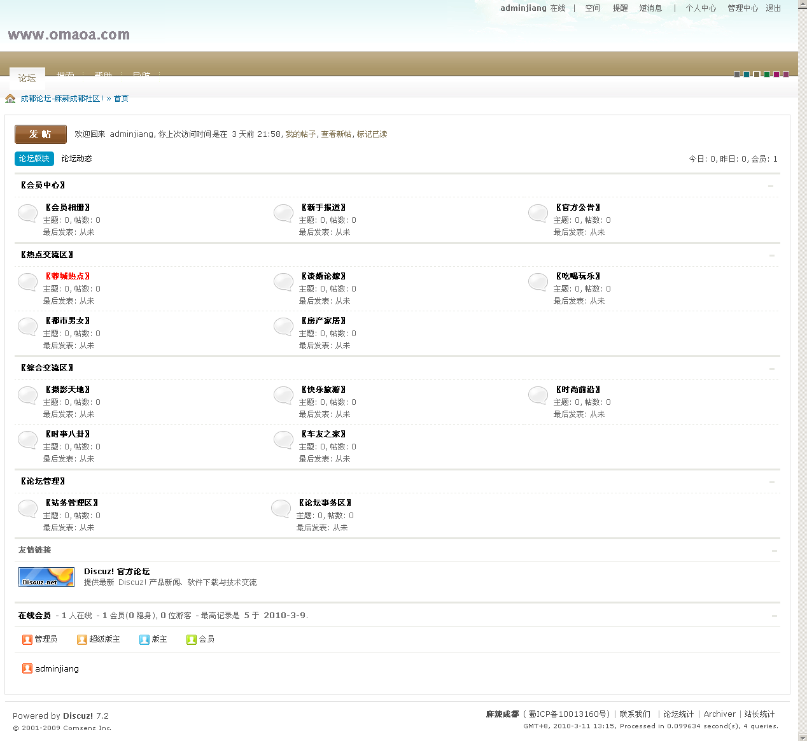Click the speech bubble icon for 〖吃喝玩乐〗
Screen dimensions: 807x741
(x=538, y=282)
